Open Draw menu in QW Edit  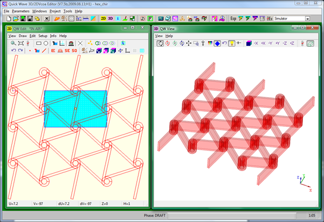[x=23, y=36]
